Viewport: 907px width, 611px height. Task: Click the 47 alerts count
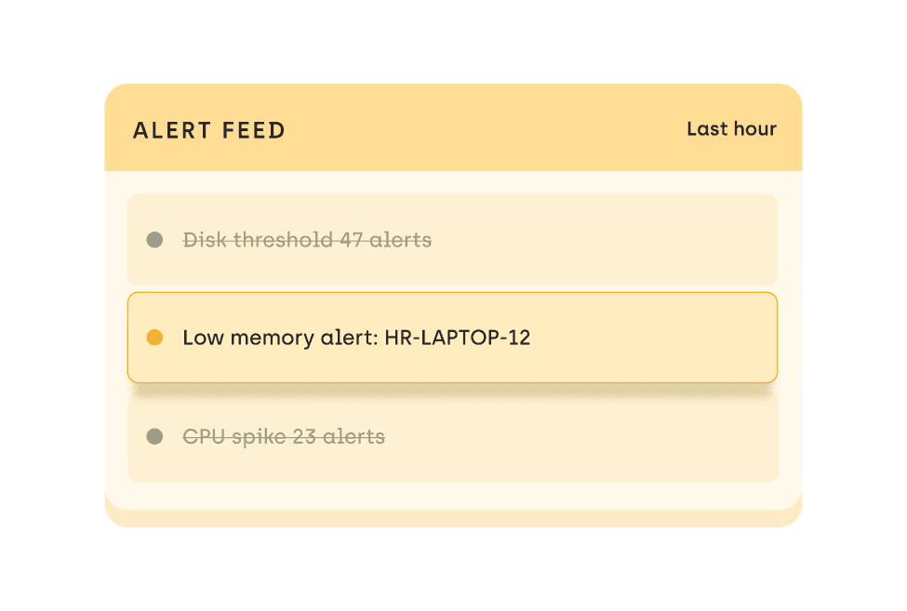tap(386, 239)
